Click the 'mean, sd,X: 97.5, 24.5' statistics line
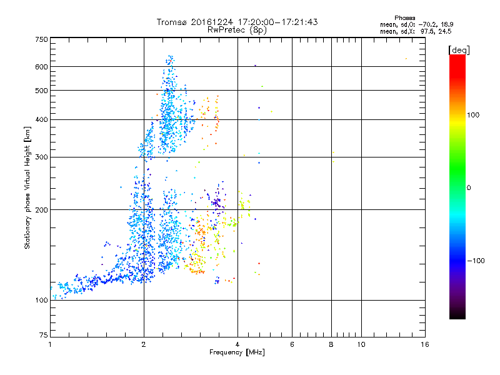Screen dimensions: 500x375 tap(416, 31)
